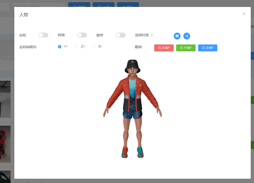Enable the 网格 grid switch
The image size is (254, 183).
pyautogui.click(x=82, y=35)
